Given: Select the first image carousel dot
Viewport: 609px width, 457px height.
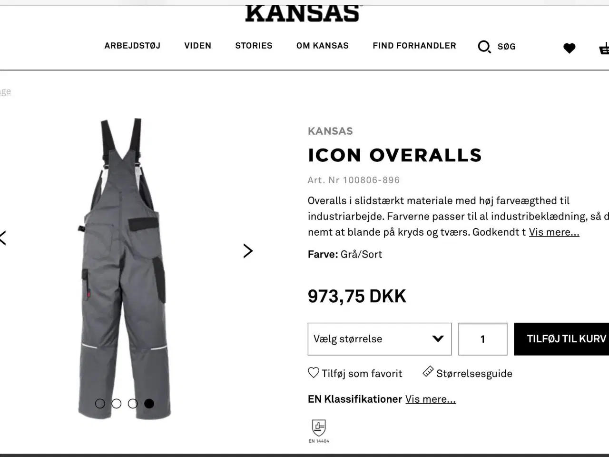Looking at the screenshot, I should (x=100, y=404).
